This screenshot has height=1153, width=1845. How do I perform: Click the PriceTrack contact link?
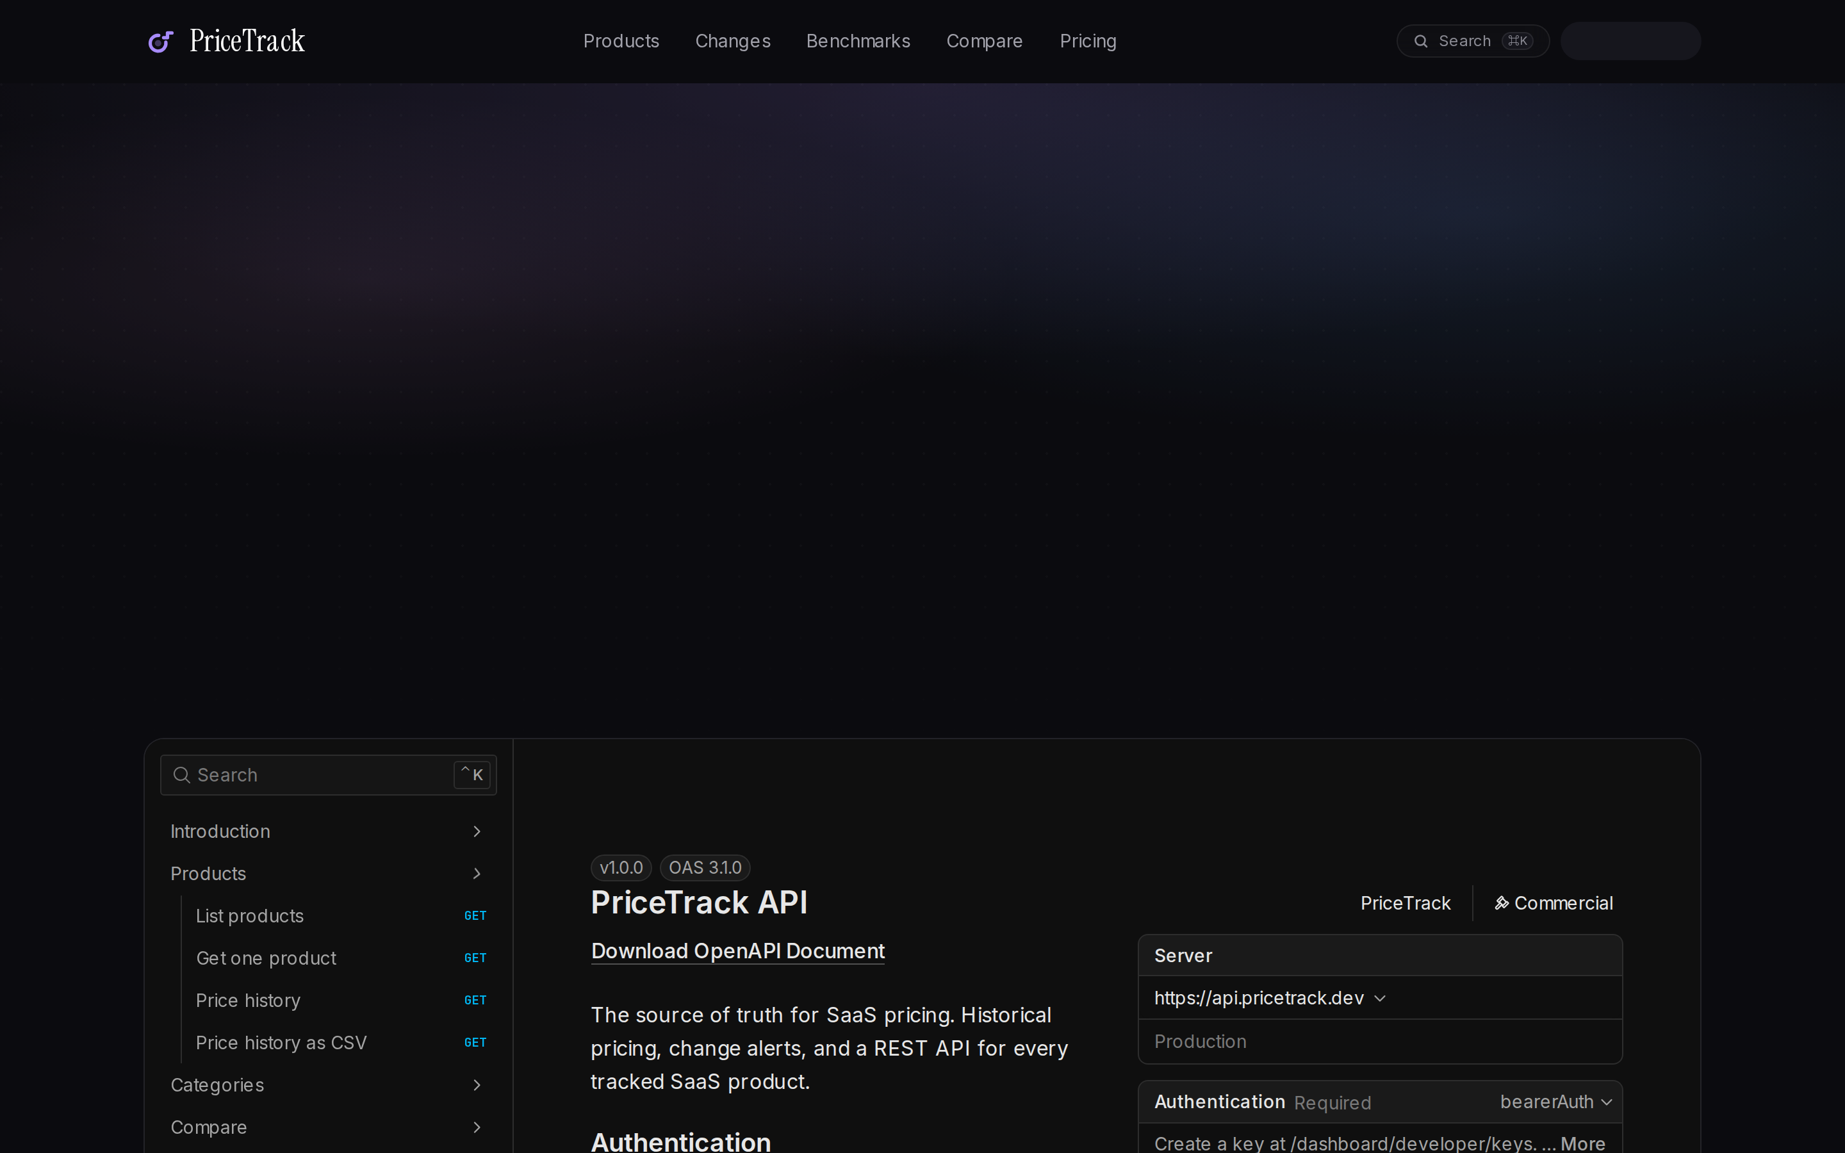1405,903
